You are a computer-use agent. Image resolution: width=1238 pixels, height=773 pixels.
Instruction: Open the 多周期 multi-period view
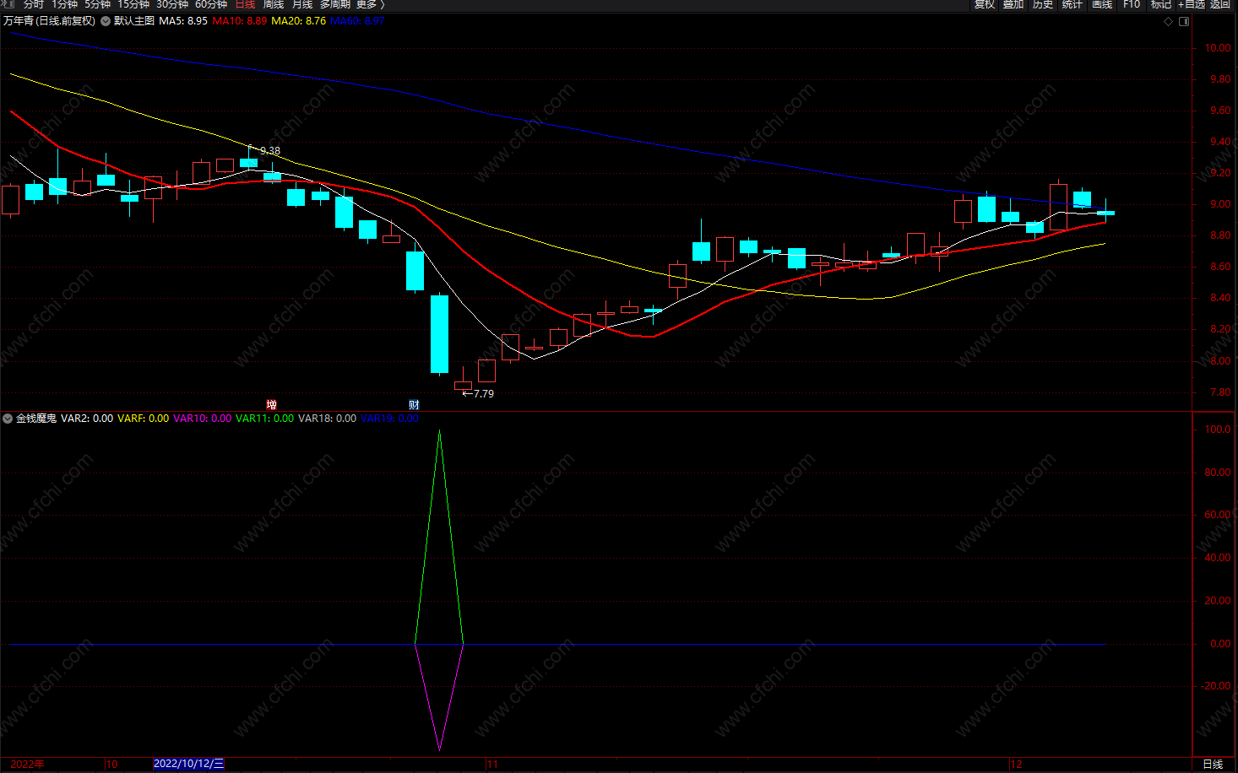tap(334, 4)
